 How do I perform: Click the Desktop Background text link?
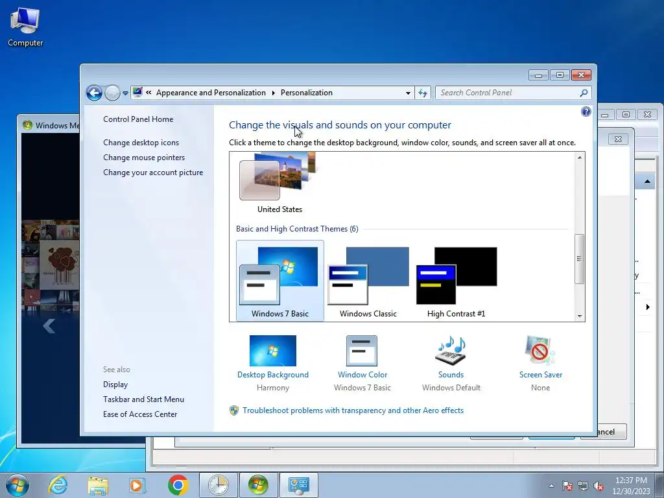click(x=273, y=375)
